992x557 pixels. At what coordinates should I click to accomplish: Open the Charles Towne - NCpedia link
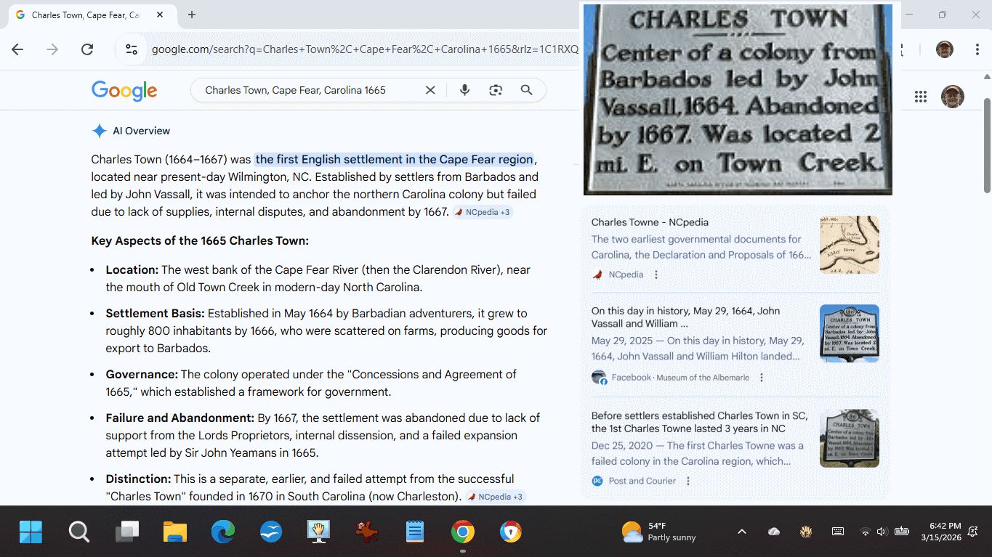pyautogui.click(x=650, y=222)
